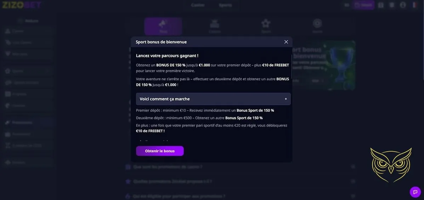This screenshot has width=424, height=200.
Task: Expand 'Que sont les promotions de casino ?' question
Action: [168, 167]
